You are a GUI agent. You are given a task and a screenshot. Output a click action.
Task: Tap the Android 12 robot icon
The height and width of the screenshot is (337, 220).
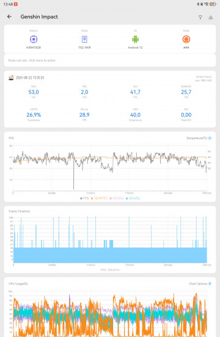tap(135, 39)
